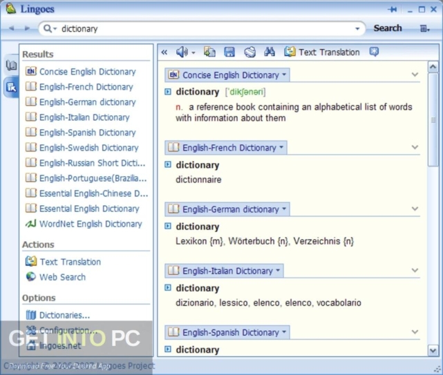Collapse the English-German section chevron
This screenshot has height=375, width=443.
click(x=415, y=209)
